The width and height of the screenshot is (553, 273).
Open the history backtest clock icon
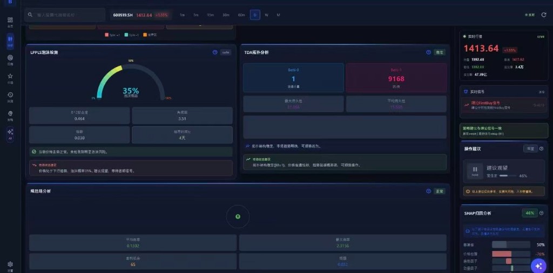point(10,94)
